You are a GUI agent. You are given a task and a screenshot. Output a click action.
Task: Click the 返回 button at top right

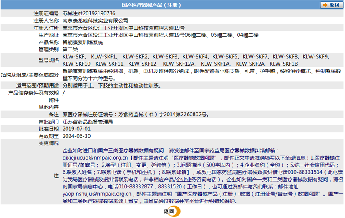331,5
